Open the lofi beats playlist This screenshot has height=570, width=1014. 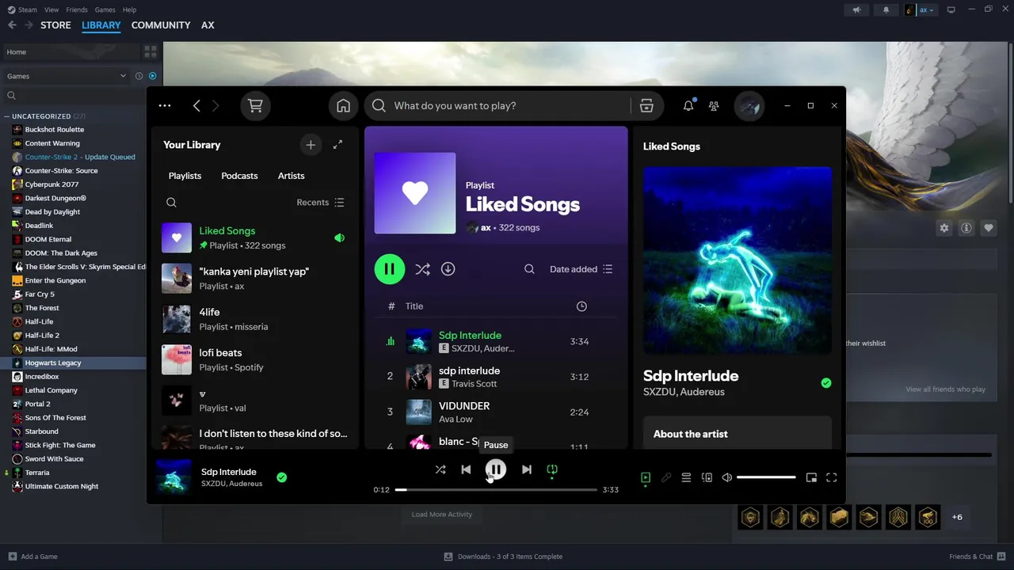click(253, 359)
